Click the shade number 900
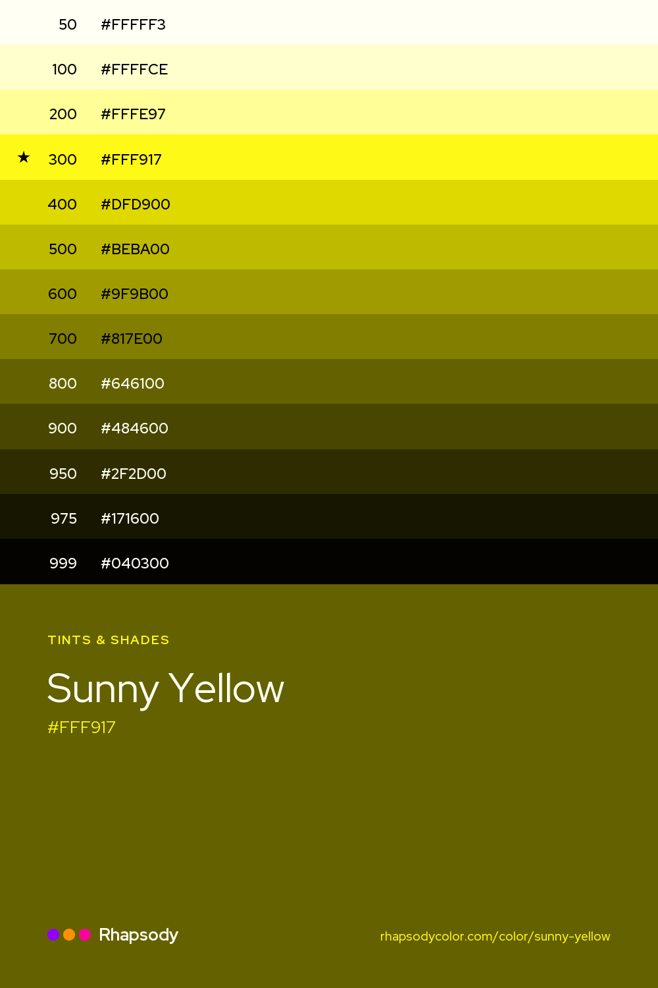The width and height of the screenshot is (658, 988). [x=63, y=428]
